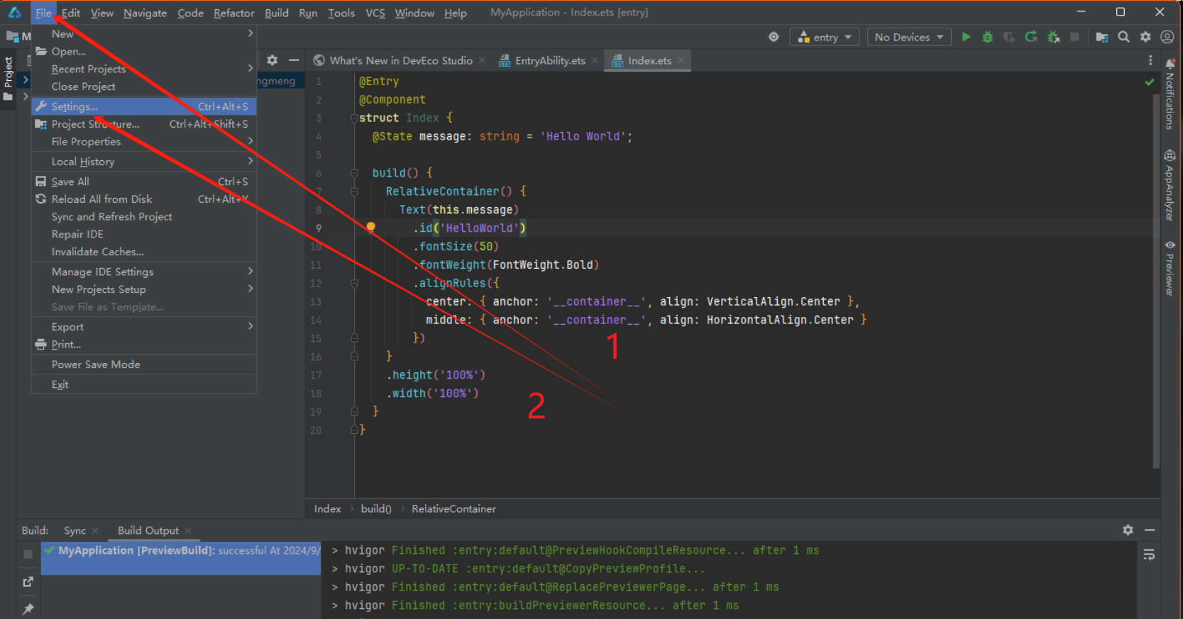Choose Exit from the File menu
This screenshot has width=1183, height=619.
(x=144, y=384)
